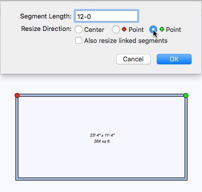Confirm the dialog with the OK button
The width and height of the screenshot is (202, 192).
tap(174, 59)
